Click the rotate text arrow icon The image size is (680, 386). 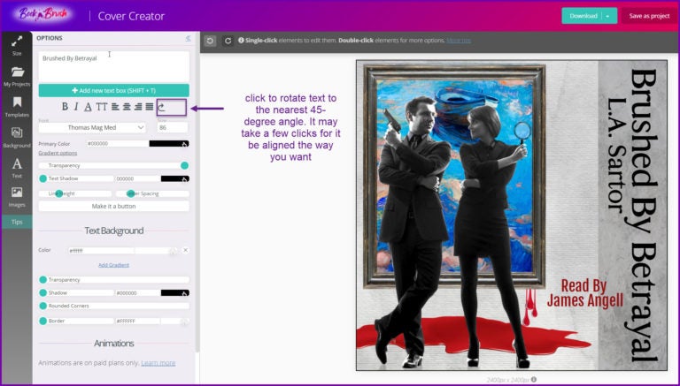(162, 107)
